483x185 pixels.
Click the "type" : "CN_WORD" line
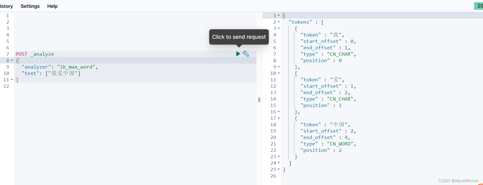coord(328,144)
